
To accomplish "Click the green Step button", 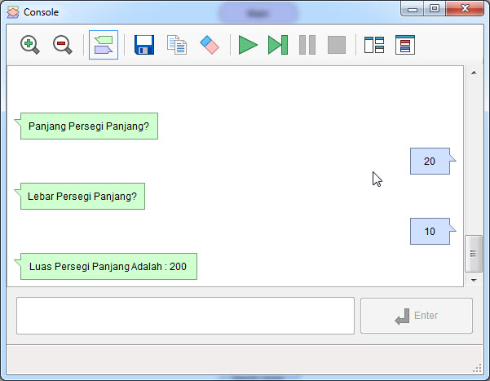I will (278, 45).
